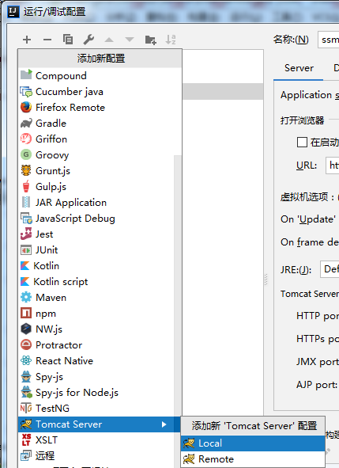
Task: Select Grunt.js entry
Action: click(x=96, y=170)
